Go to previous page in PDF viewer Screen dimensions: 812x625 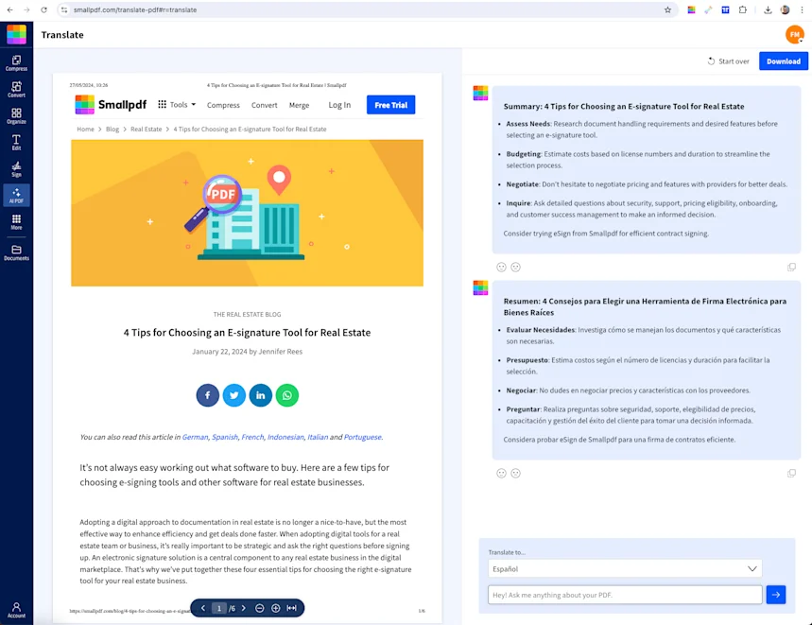[203, 608]
